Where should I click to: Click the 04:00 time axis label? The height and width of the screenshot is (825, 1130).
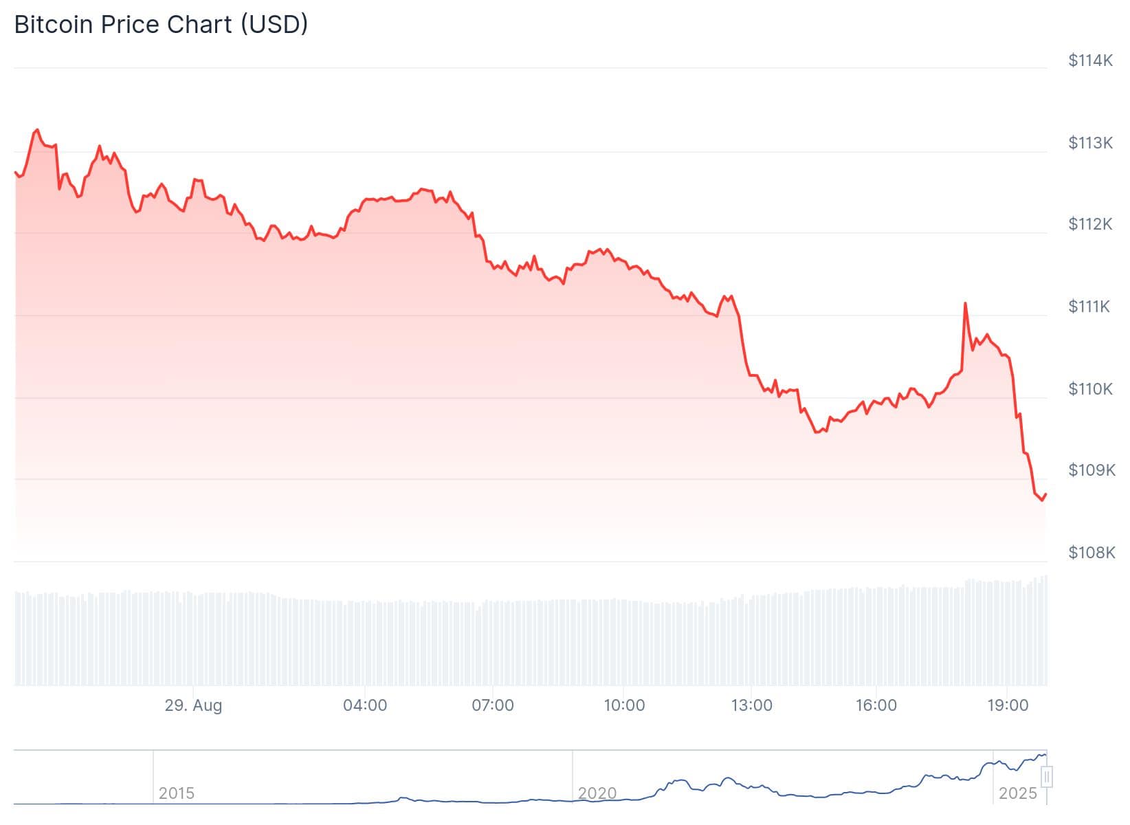365,705
